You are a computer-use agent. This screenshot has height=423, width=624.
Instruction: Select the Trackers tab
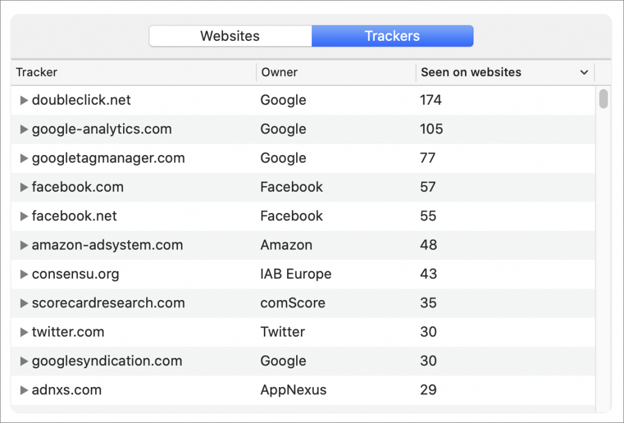tap(392, 36)
